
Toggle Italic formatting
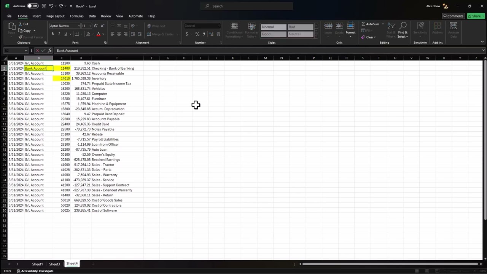click(59, 34)
